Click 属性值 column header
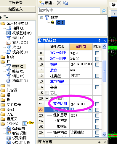 (81, 47)
